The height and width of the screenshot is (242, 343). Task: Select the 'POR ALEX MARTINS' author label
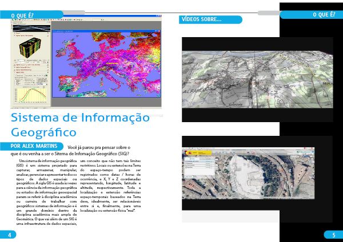(34, 146)
